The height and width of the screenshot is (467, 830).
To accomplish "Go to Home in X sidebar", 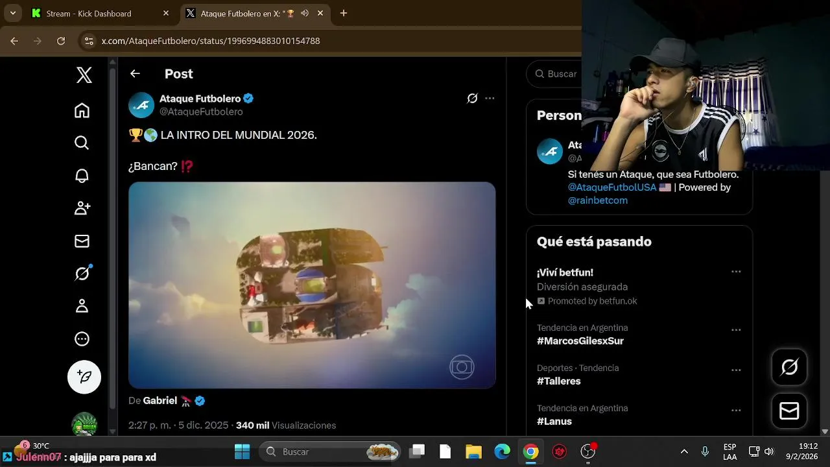I will [x=82, y=110].
